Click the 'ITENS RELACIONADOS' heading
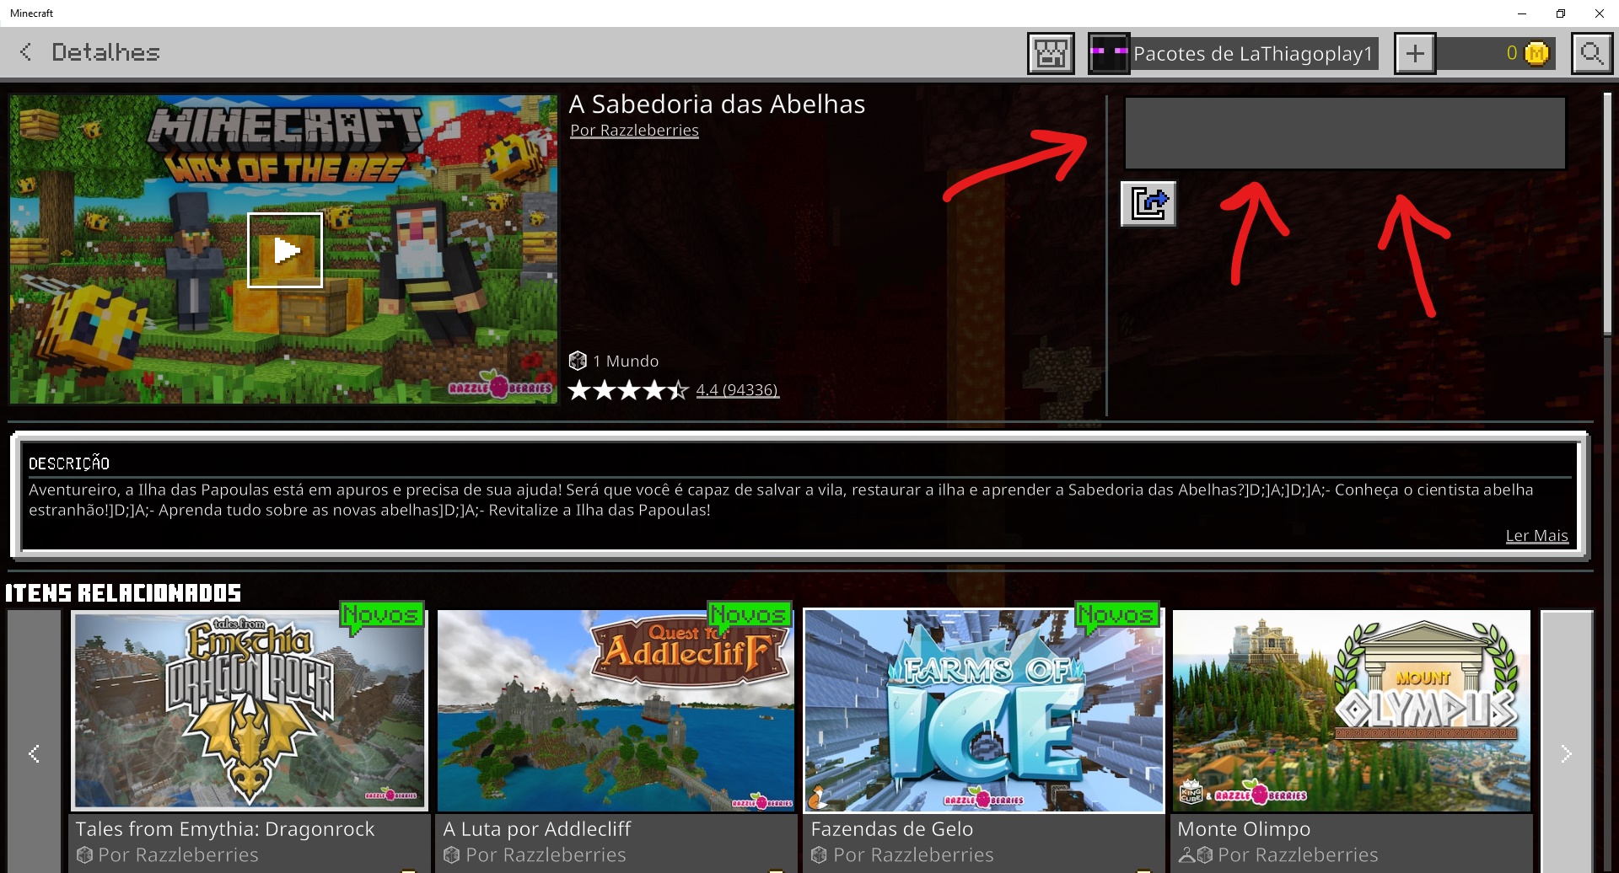Screen dimensions: 1619x873 (x=123, y=593)
